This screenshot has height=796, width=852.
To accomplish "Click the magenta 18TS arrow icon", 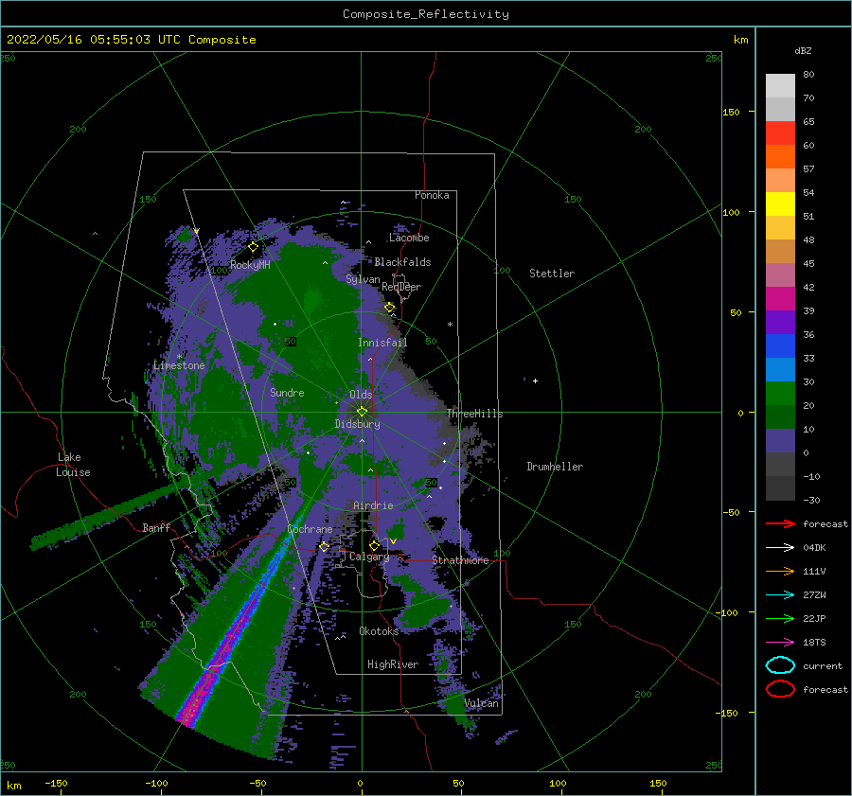I will [780, 643].
